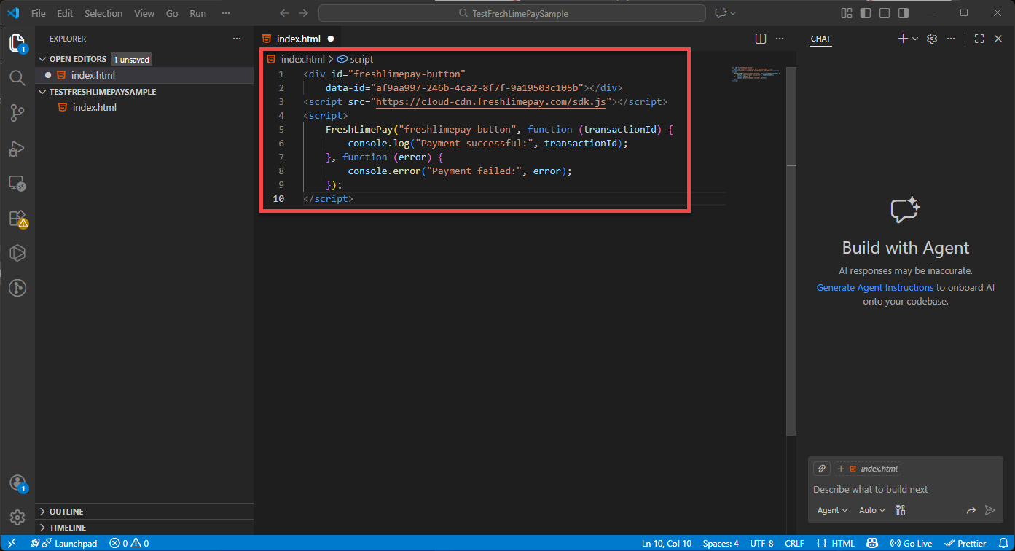Open Run and Debug view
Image resolution: width=1015 pixels, height=551 pixels.
tap(17, 148)
